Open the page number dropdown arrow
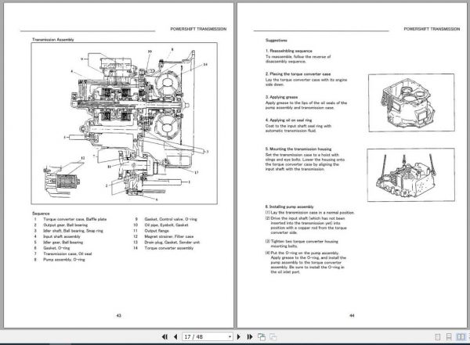The image size is (470, 345). pos(230,337)
